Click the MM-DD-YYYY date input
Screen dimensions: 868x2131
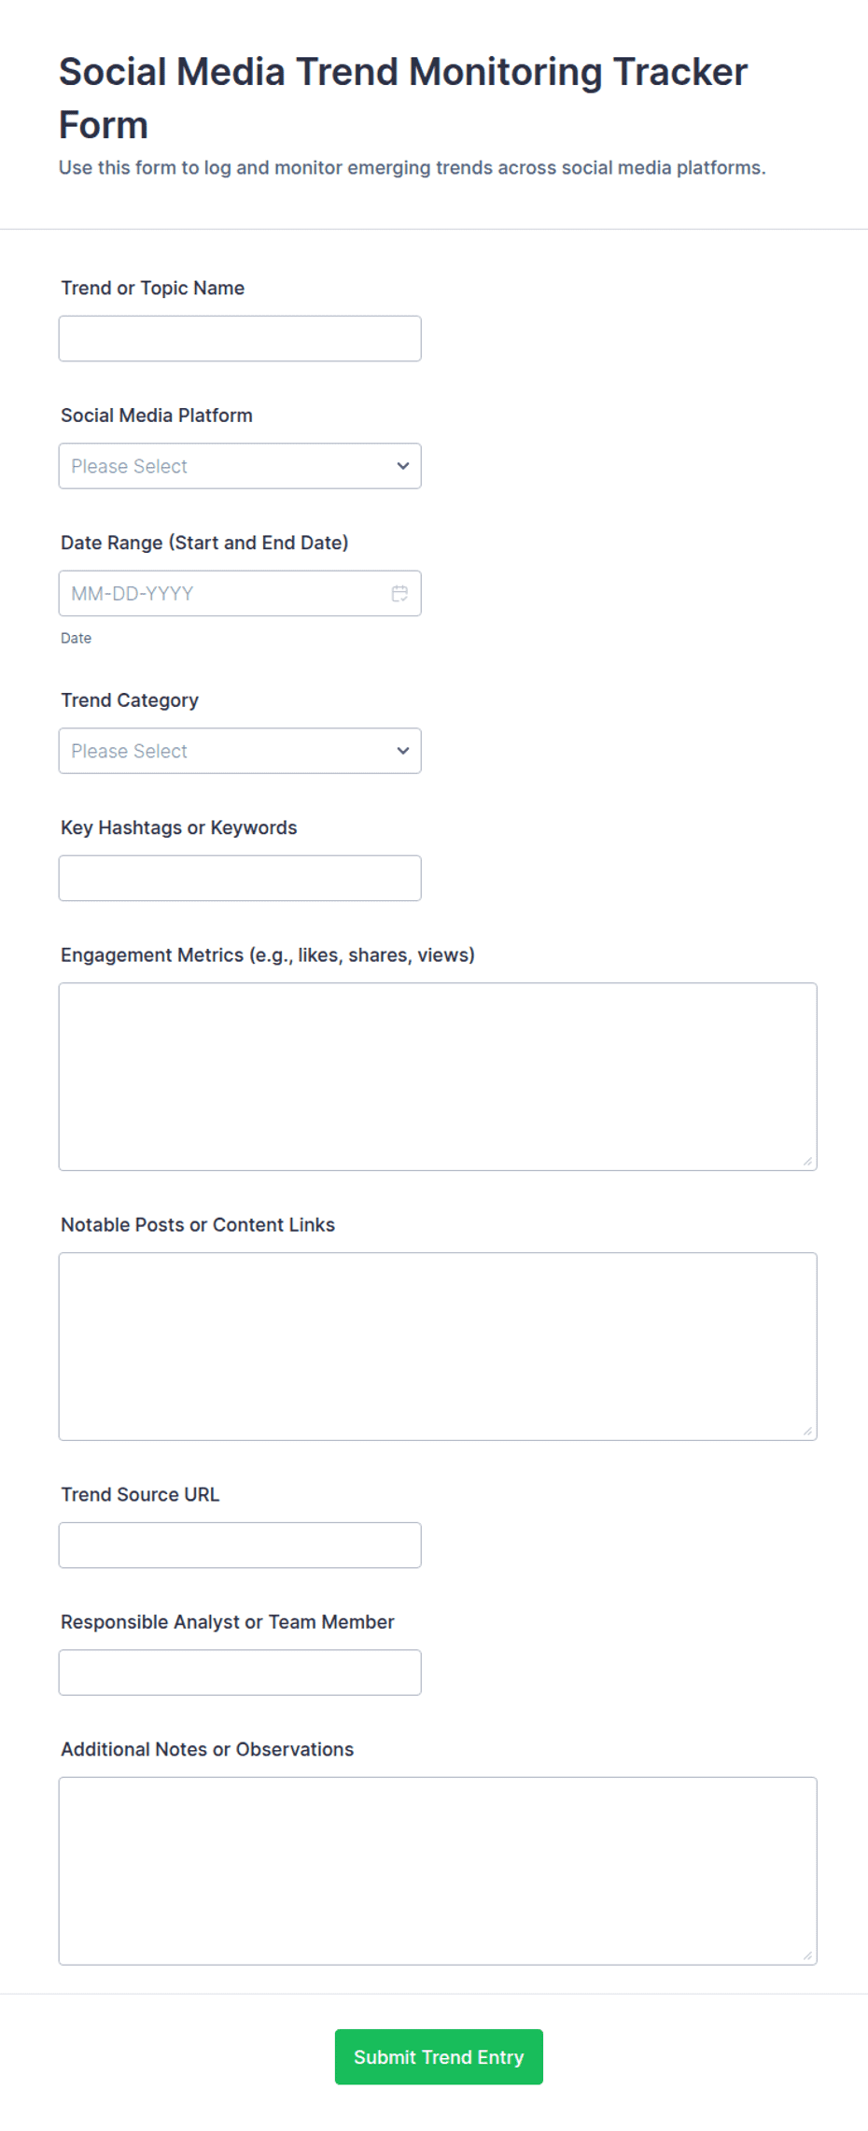240,594
